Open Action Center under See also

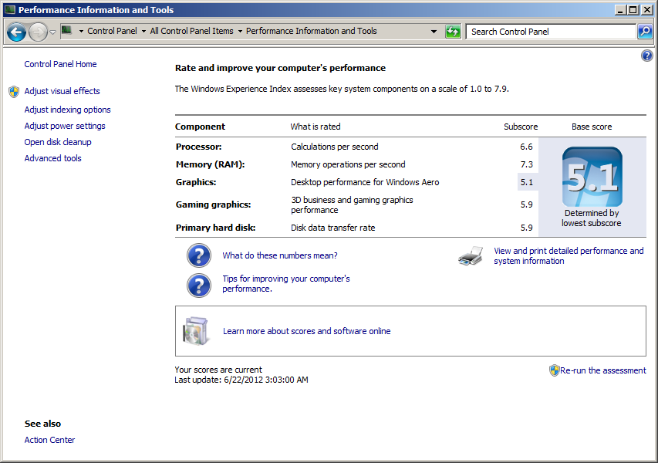pyautogui.click(x=49, y=440)
